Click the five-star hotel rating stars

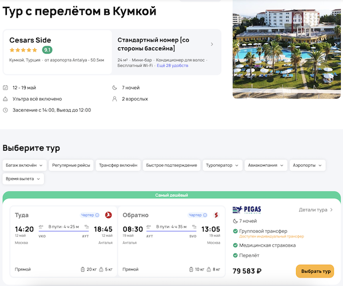[24, 50]
